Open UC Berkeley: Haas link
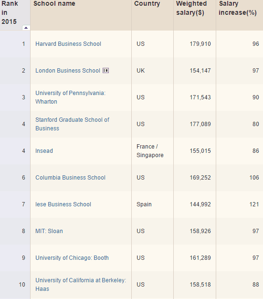The width and height of the screenshot is (263, 299). click(x=81, y=285)
